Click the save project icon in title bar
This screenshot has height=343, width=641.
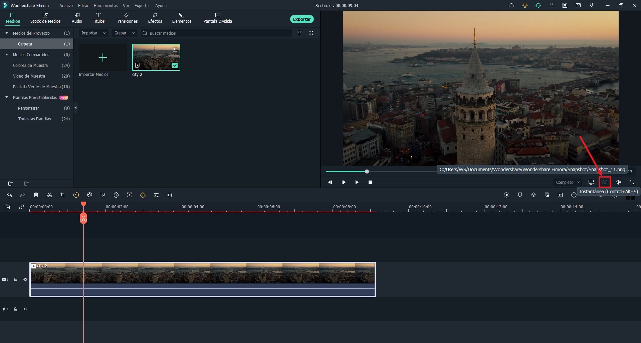coord(565,5)
